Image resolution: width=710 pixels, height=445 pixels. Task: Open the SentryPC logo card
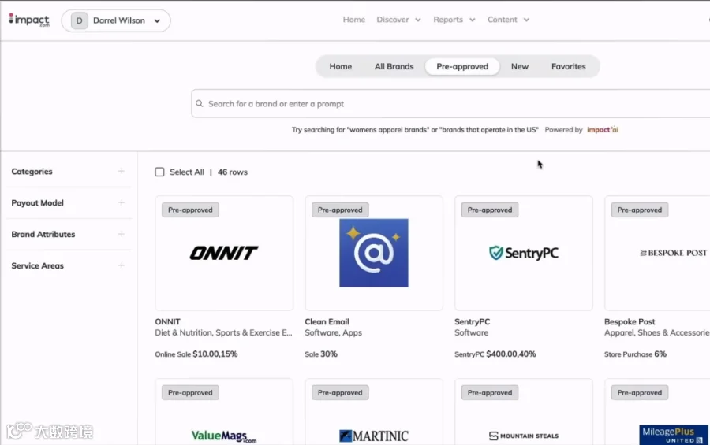(524, 253)
